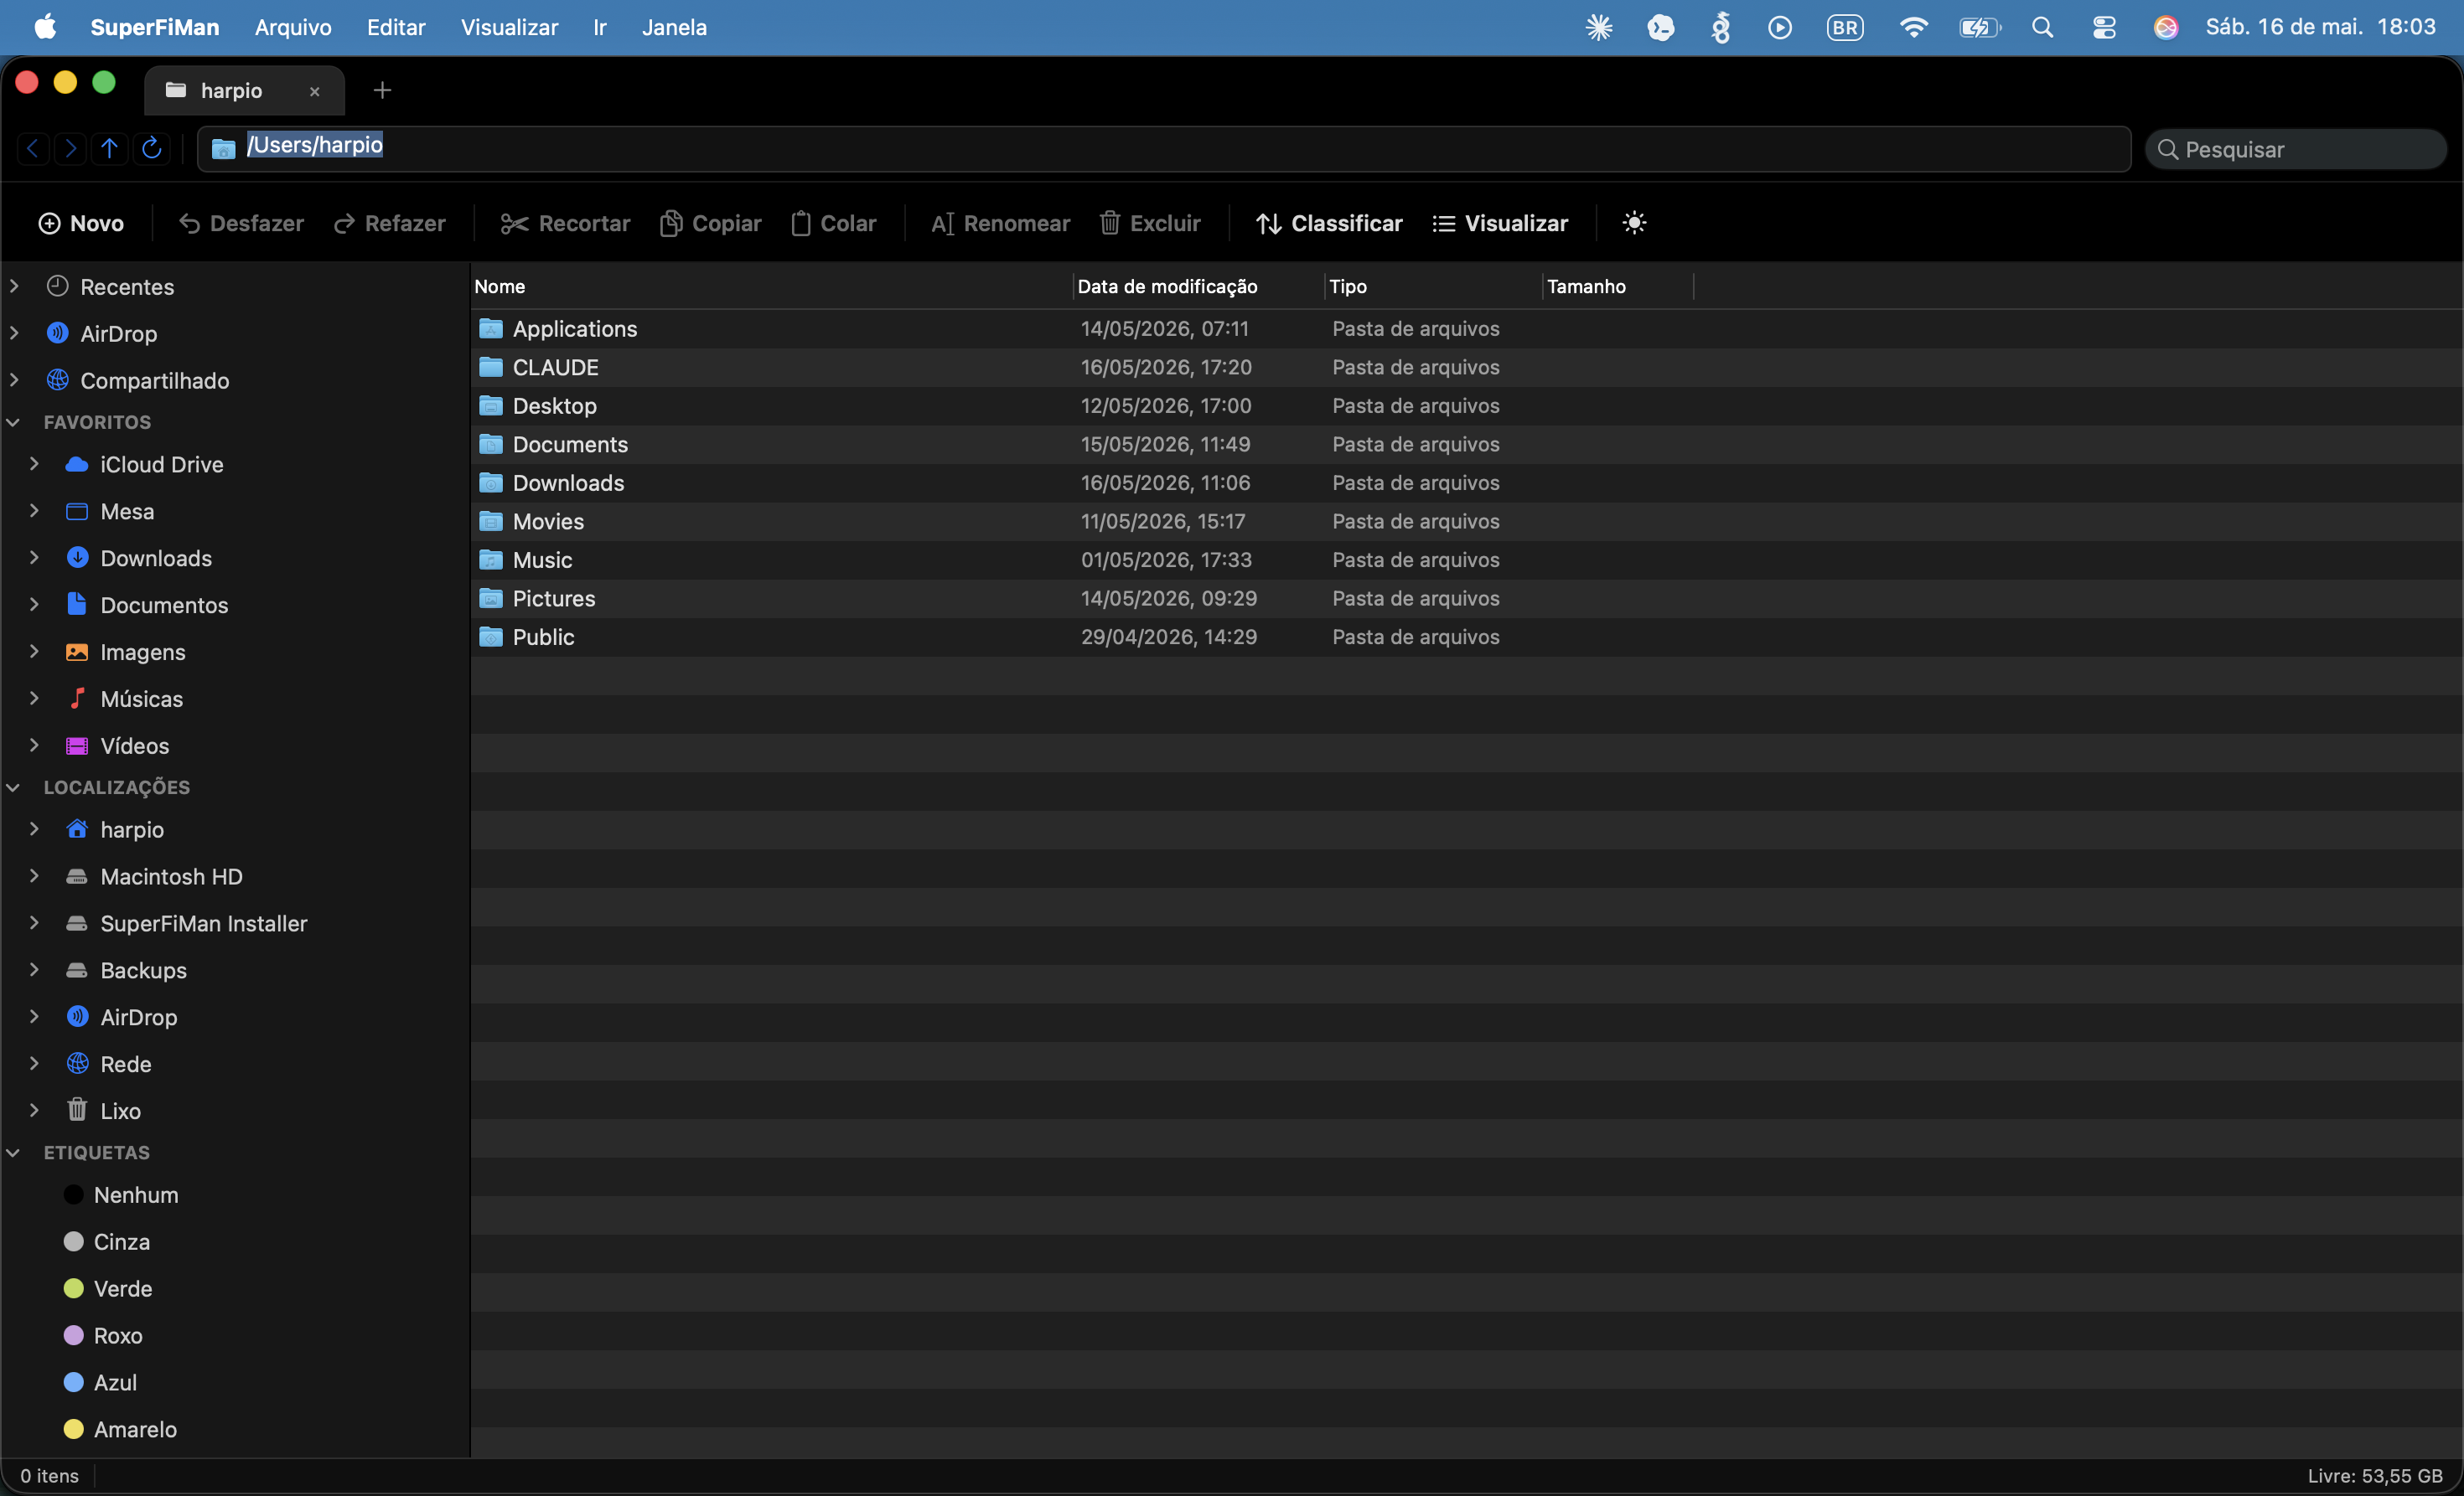Expand the Lixo tree node
2464x1496 pixels.
click(x=34, y=1110)
